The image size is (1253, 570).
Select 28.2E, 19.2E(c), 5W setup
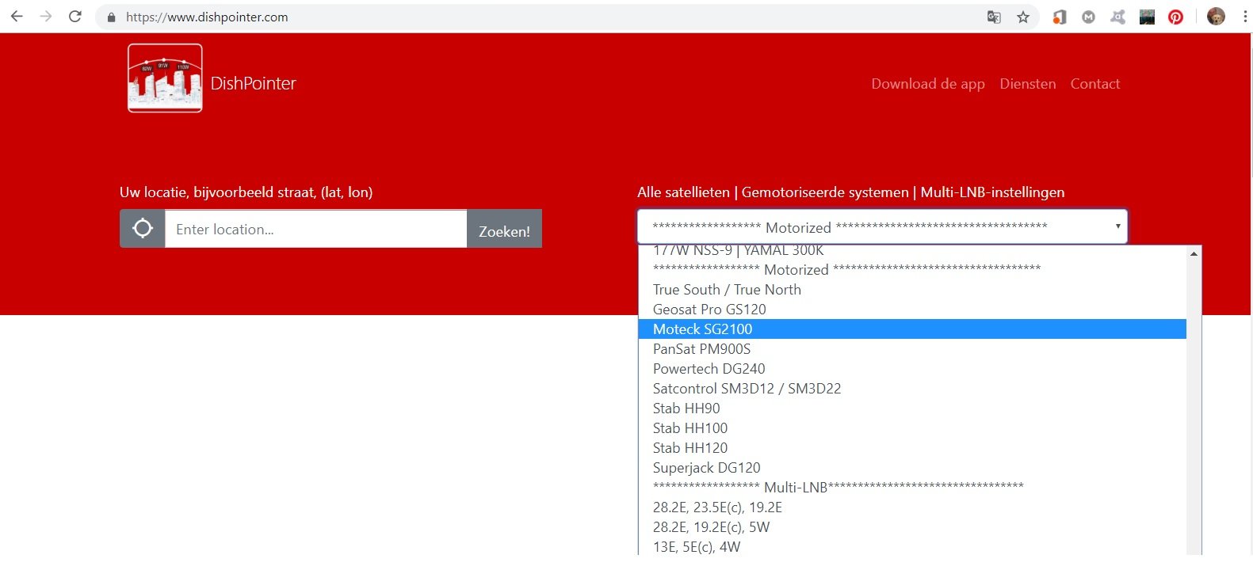point(912,527)
